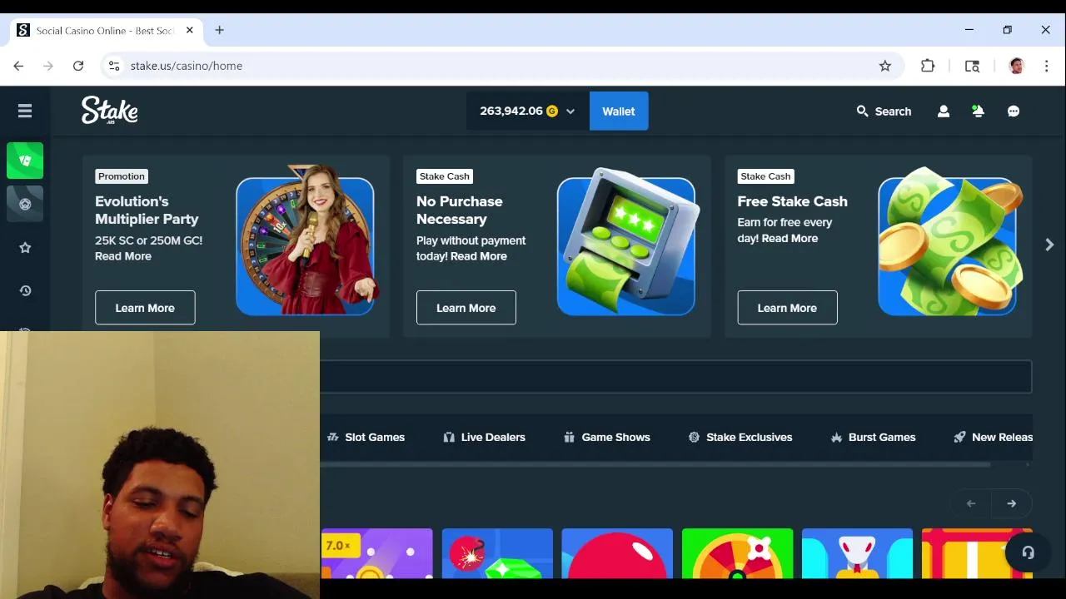Open recent history clock sidebar icon

click(x=25, y=290)
